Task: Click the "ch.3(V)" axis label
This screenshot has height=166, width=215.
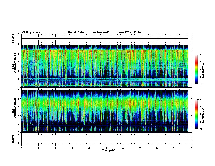Action: tap(13, 139)
